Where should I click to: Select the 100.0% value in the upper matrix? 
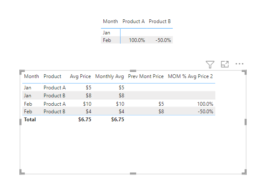click(x=137, y=40)
